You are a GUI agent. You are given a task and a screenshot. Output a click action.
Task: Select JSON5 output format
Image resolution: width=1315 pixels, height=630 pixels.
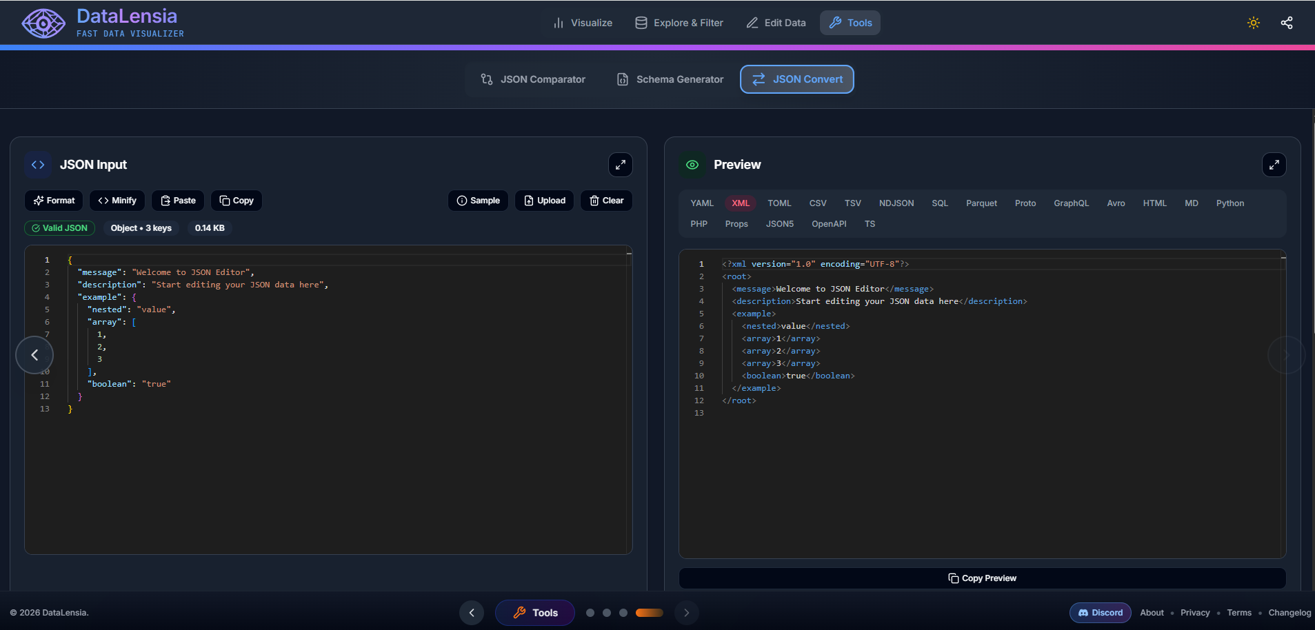[x=780, y=224]
